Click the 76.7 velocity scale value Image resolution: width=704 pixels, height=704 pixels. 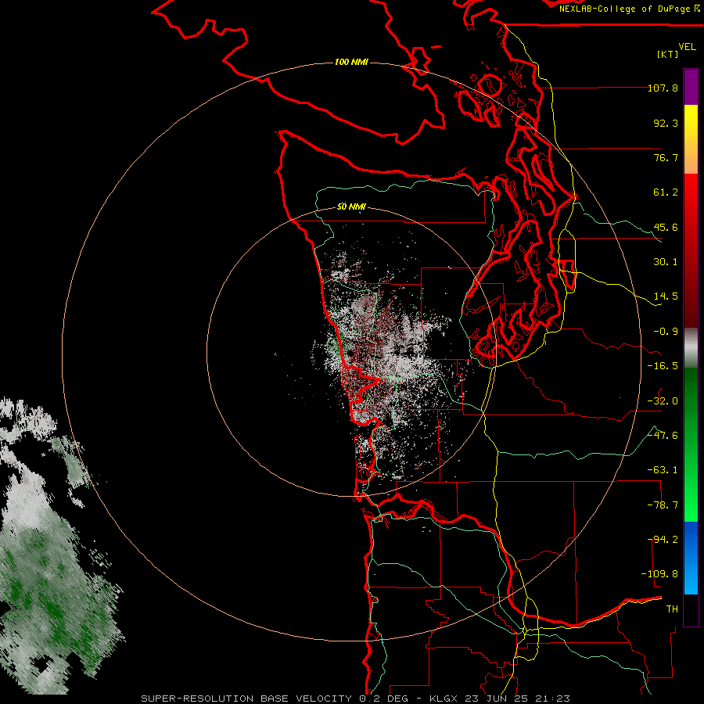666,157
